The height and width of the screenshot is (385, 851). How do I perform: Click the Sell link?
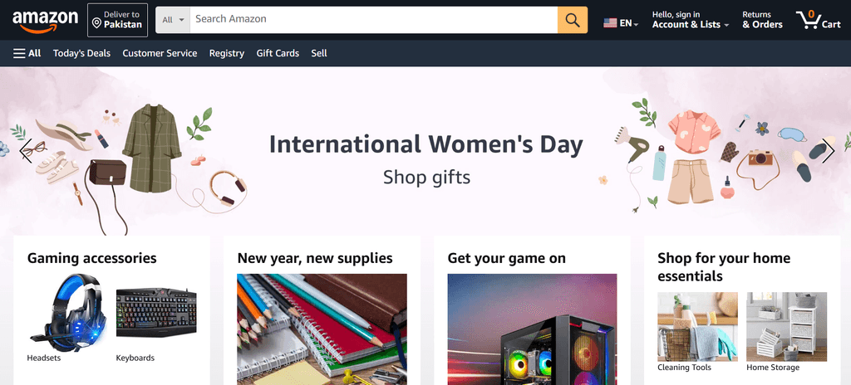click(x=319, y=53)
